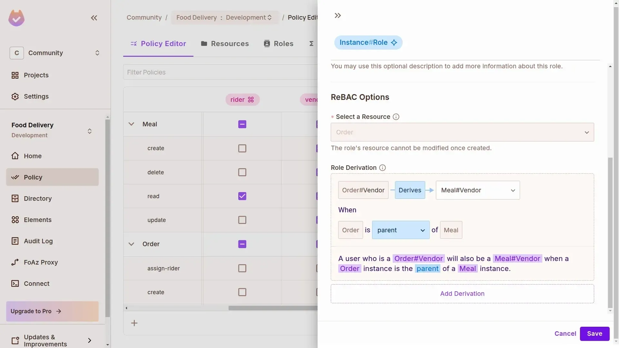Close the side panel with the double-arrow icon
Image resolution: width=619 pixels, height=348 pixels.
pos(338,15)
